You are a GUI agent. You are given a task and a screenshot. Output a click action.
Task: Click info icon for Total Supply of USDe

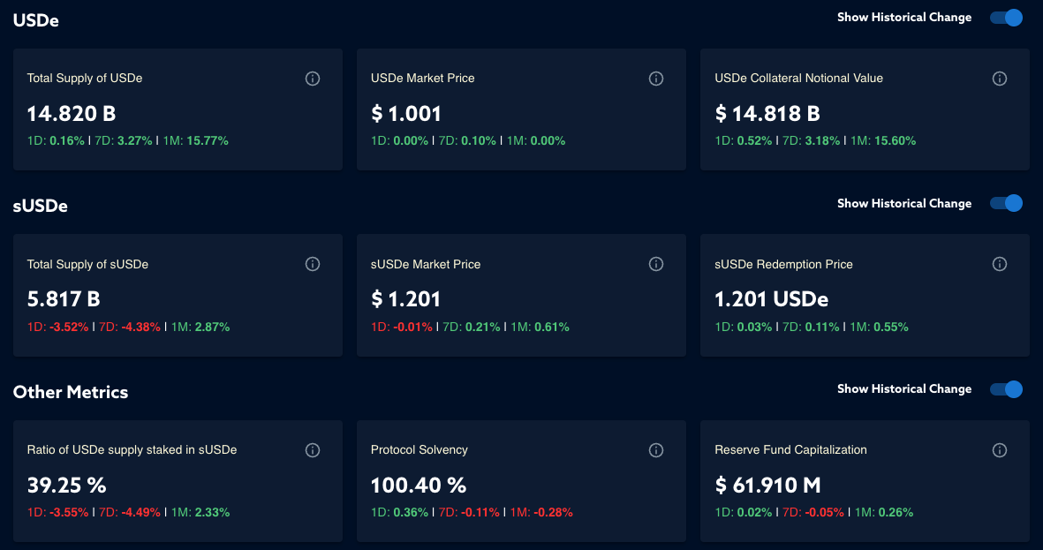click(x=313, y=79)
